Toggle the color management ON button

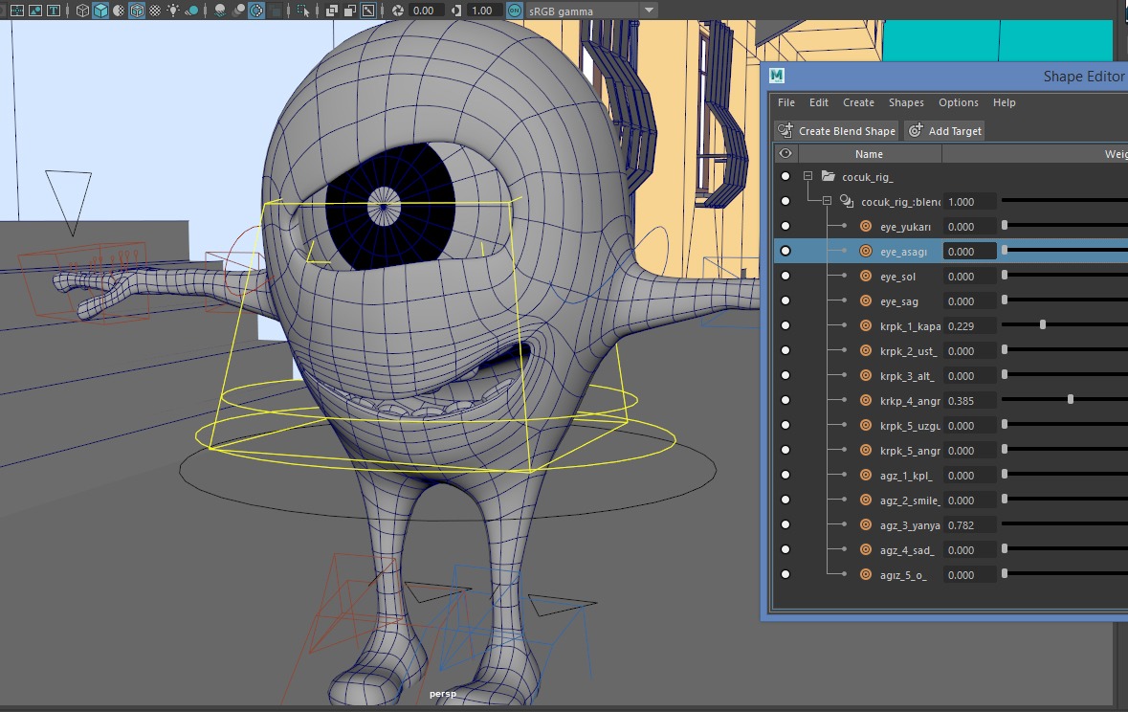tap(515, 11)
